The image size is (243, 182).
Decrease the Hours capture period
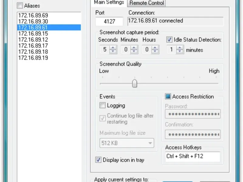pos(155,51)
